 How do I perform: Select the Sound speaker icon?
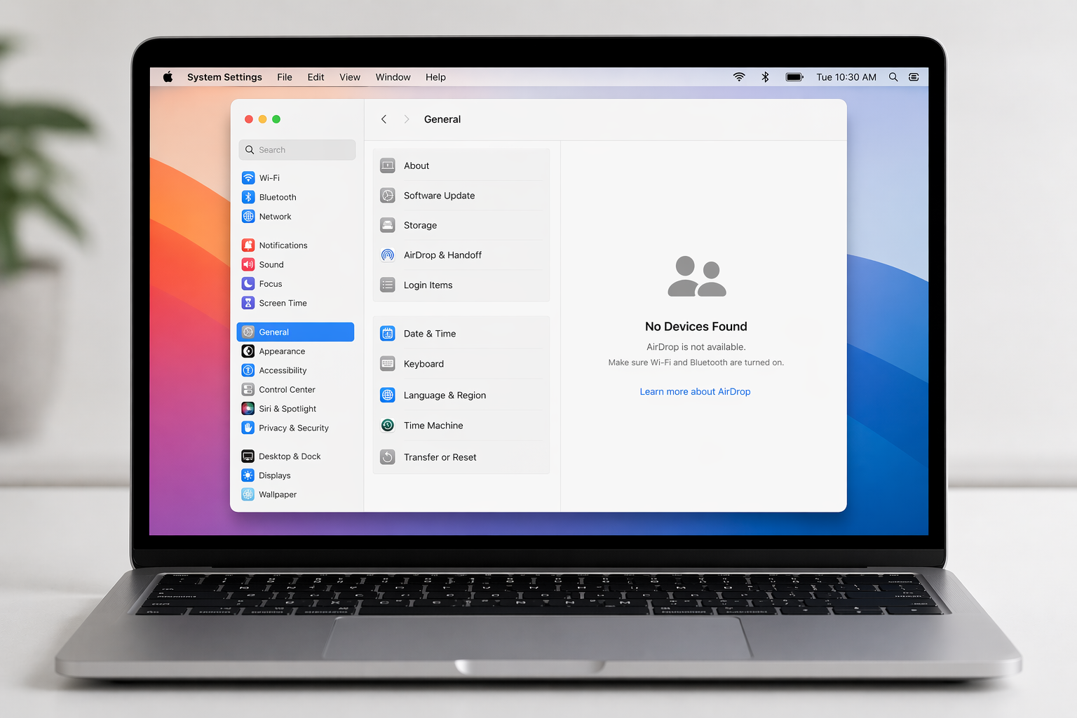coord(248,264)
